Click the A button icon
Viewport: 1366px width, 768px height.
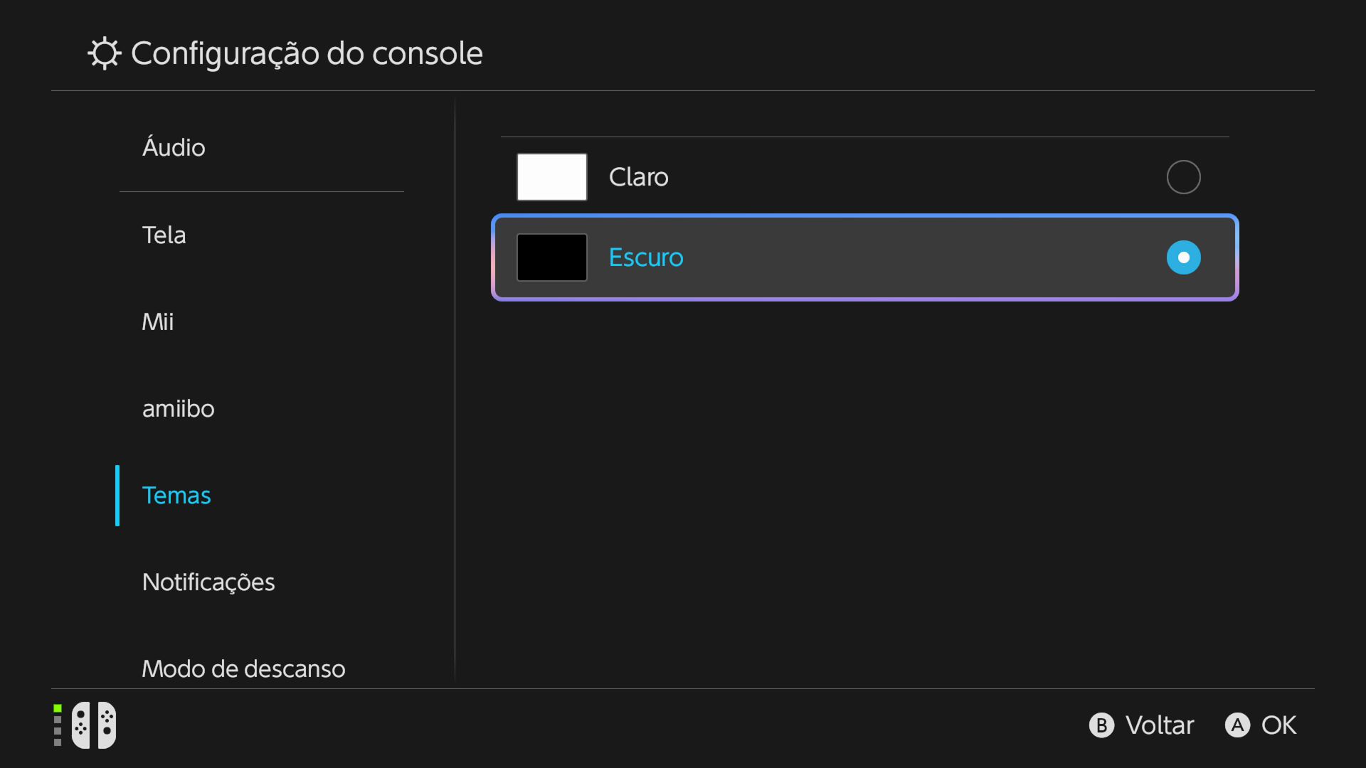1237,725
